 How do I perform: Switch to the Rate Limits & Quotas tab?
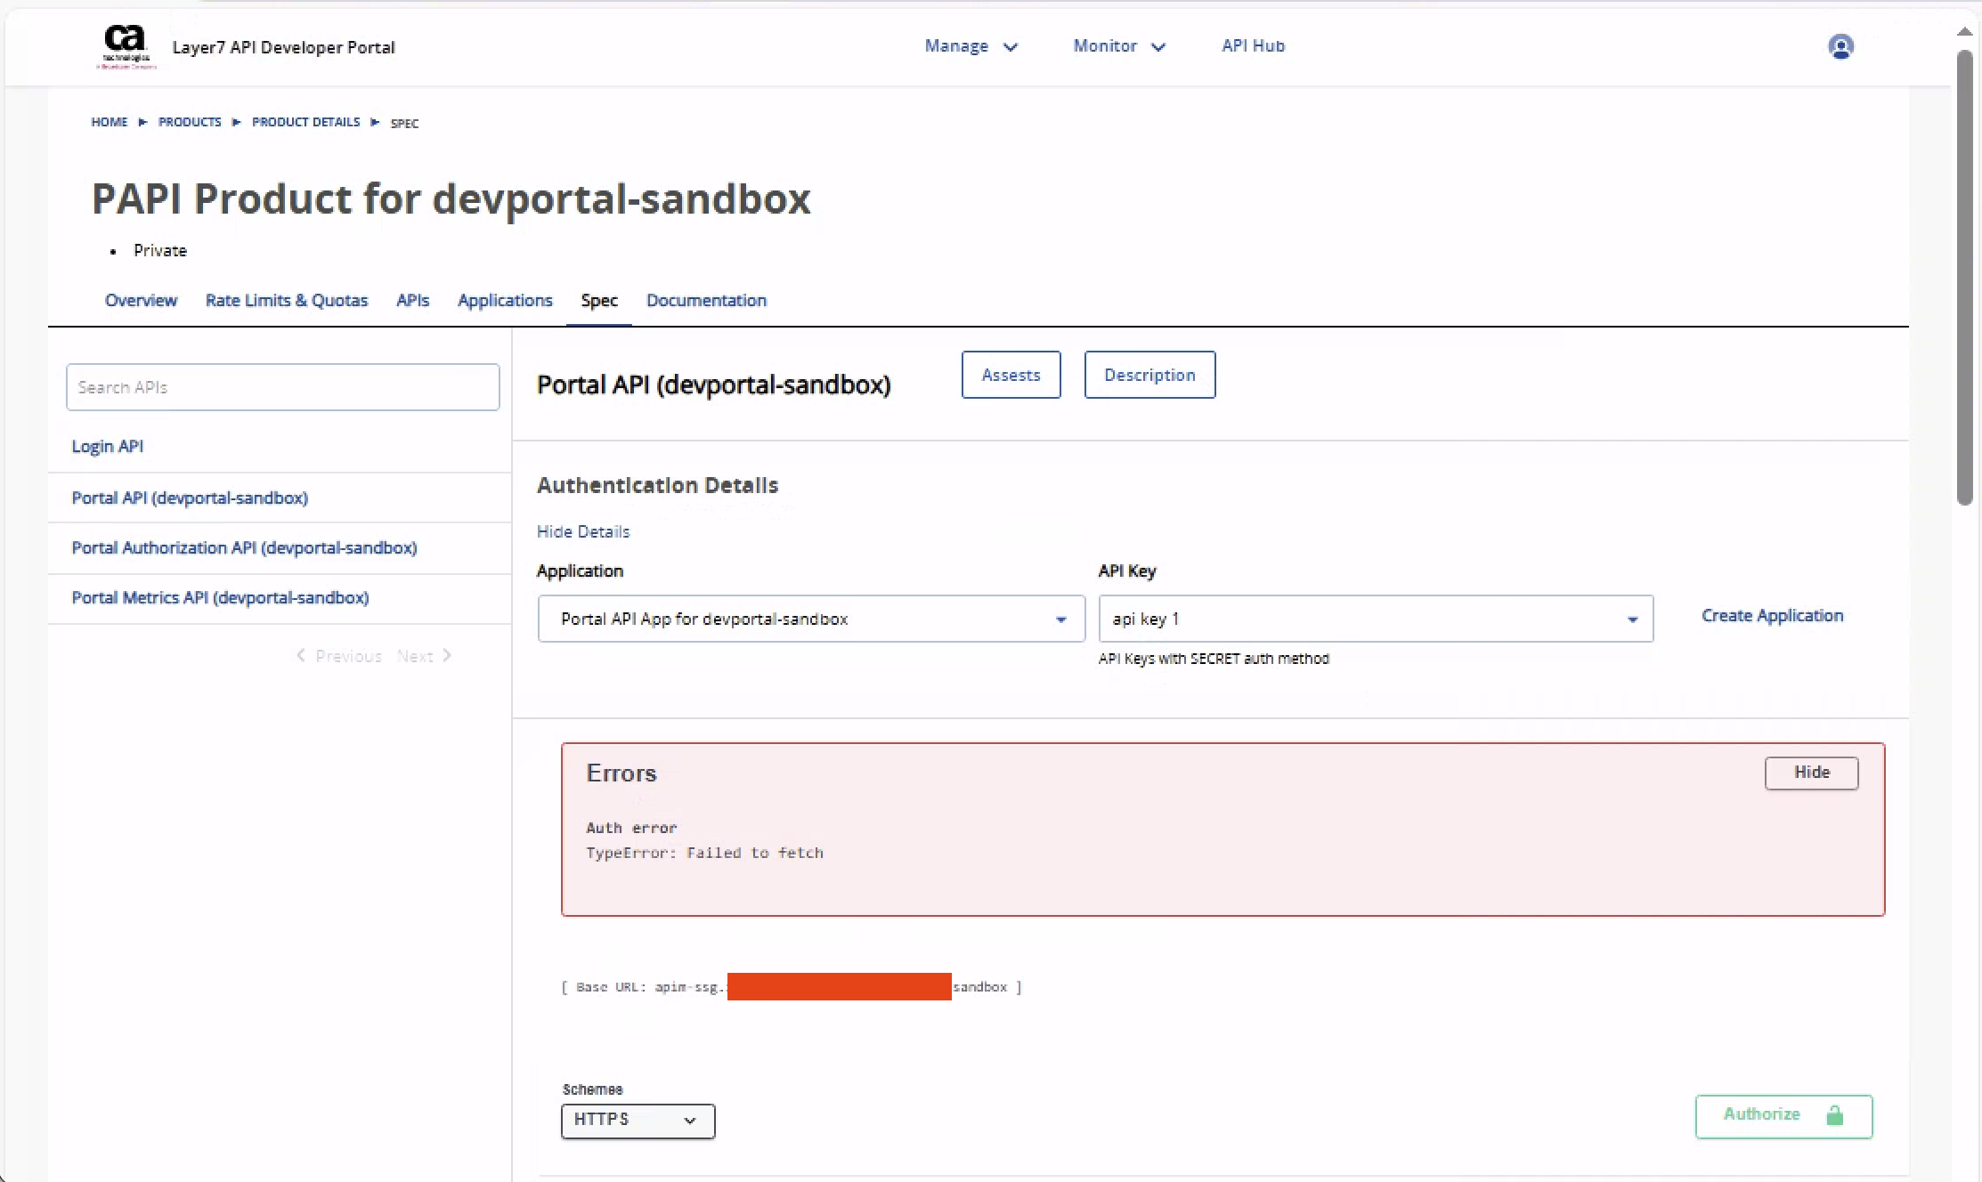[286, 301]
